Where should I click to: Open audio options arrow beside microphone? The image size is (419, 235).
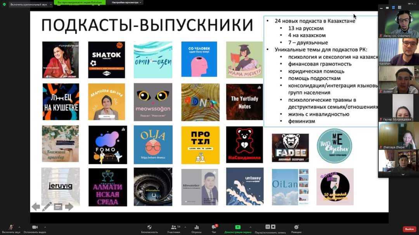[19, 227]
